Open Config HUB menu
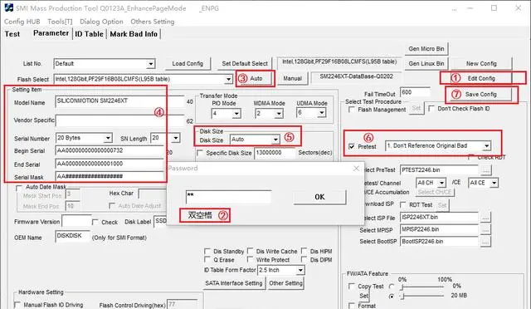Viewport: 531px width, 309px height. [x=22, y=22]
